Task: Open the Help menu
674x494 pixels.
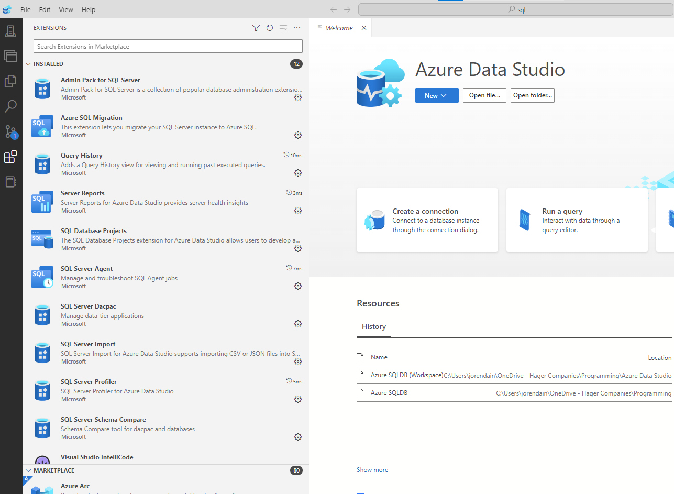Action: point(89,9)
